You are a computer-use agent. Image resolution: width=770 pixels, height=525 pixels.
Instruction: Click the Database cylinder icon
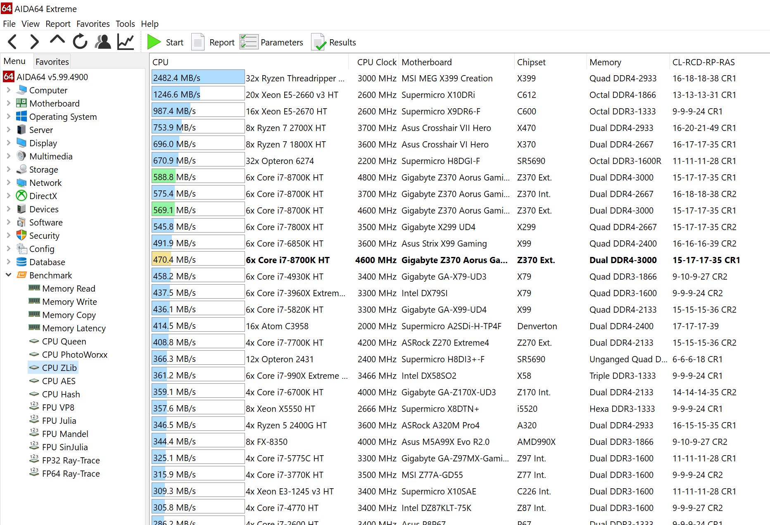click(x=21, y=262)
